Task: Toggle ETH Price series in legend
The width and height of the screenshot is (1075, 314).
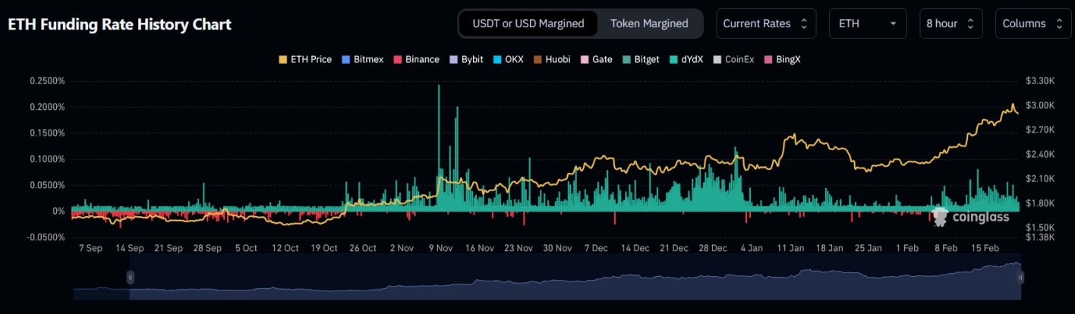Action: click(x=305, y=59)
